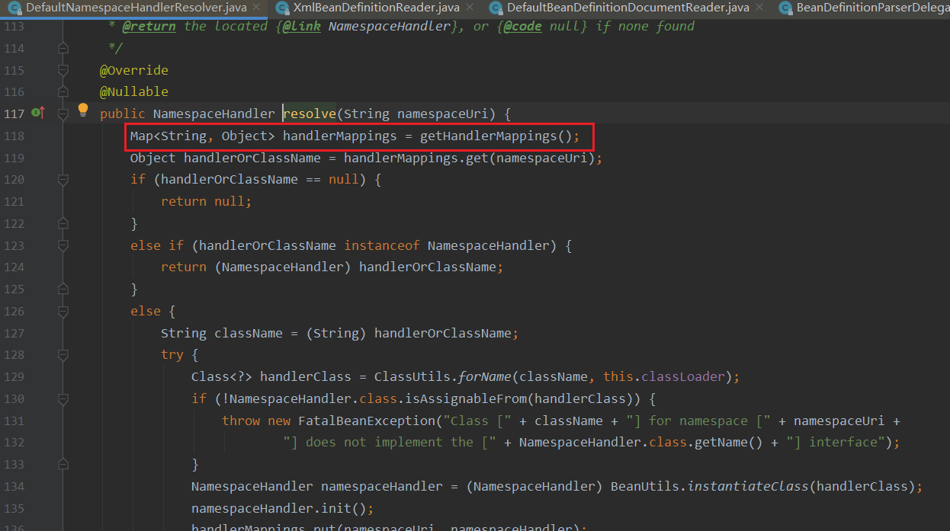The image size is (950, 531).
Task: Collapse the if block on line 120
Action: pyautogui.click(x=63, y=180)
